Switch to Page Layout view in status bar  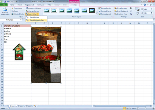pos(127,109)
